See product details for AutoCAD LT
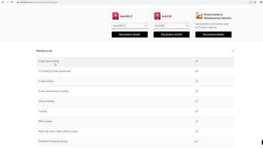Image resolution: width=263 pixels, height=148 pixels. (x=130, y=35)
